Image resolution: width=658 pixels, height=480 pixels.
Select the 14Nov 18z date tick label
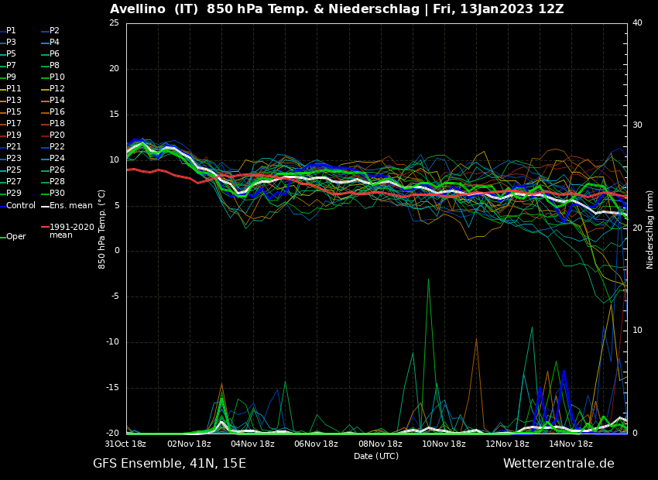click(571, 444)
